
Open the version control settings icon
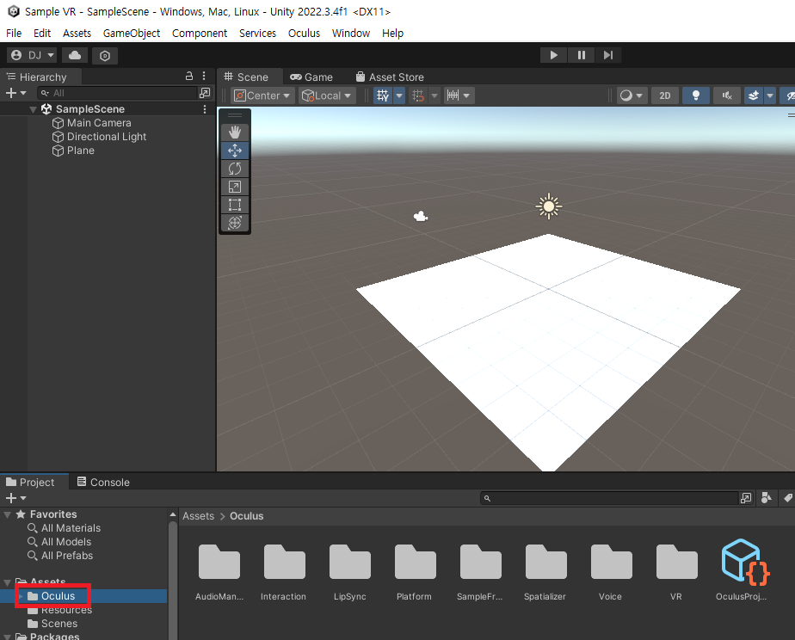pos(105,56)
